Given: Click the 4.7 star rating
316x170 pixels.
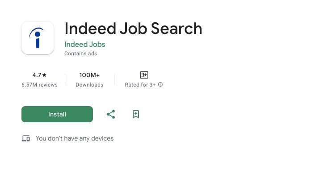Looking at the screenshot, I should pos(39,75).
